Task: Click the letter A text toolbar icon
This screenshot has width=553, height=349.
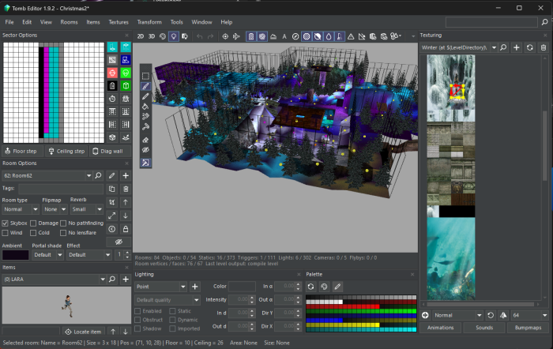Action: (284, 36)
